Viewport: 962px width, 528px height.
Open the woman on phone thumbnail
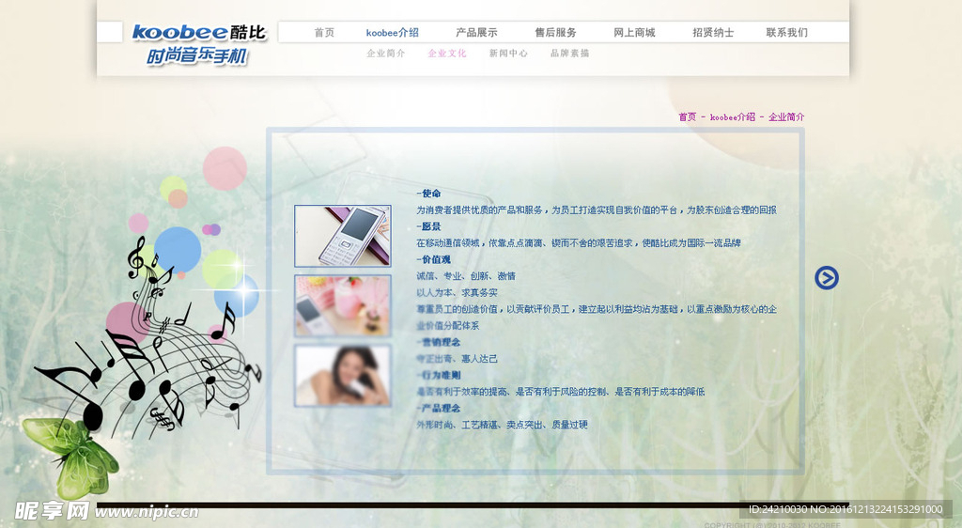coord(342,375)
